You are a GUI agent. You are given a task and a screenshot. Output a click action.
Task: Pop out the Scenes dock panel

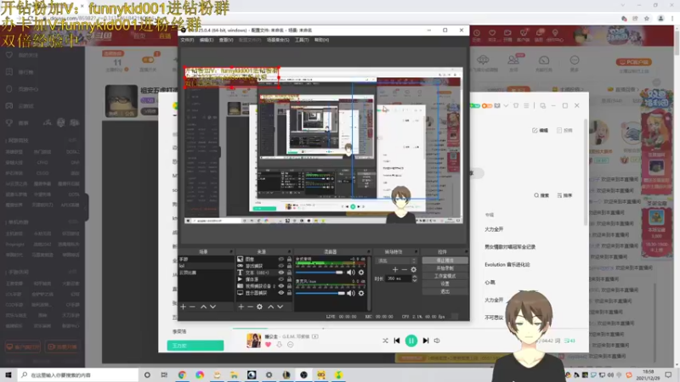(x=230, y=251)
